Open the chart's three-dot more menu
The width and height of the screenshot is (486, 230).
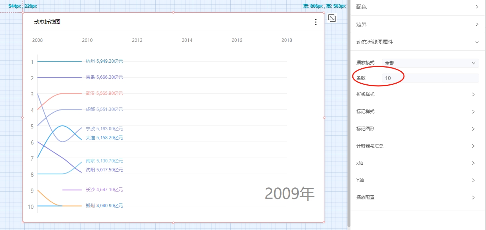click(316, 22)
